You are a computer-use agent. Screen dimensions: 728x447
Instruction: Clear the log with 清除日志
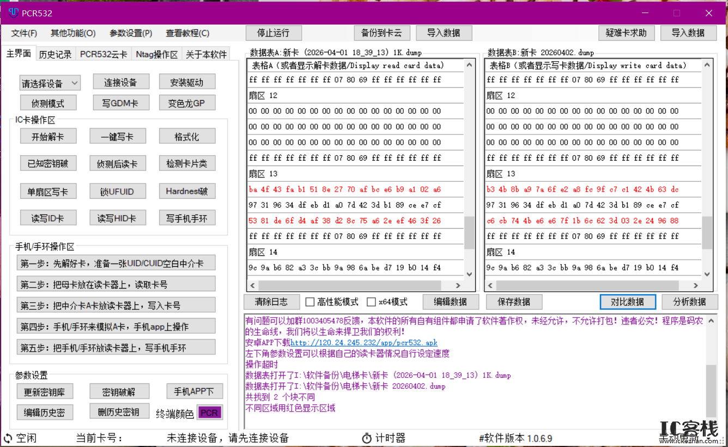271,302
